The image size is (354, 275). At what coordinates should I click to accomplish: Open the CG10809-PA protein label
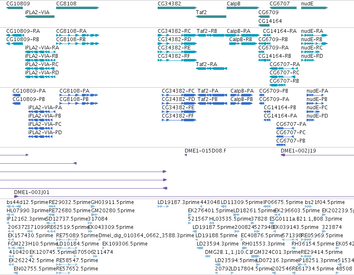(x=29, y=91)
